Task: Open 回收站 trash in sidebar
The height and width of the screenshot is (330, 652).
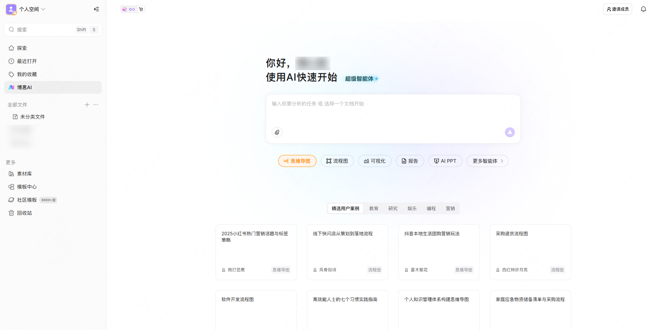Action: tap(24, 213)
